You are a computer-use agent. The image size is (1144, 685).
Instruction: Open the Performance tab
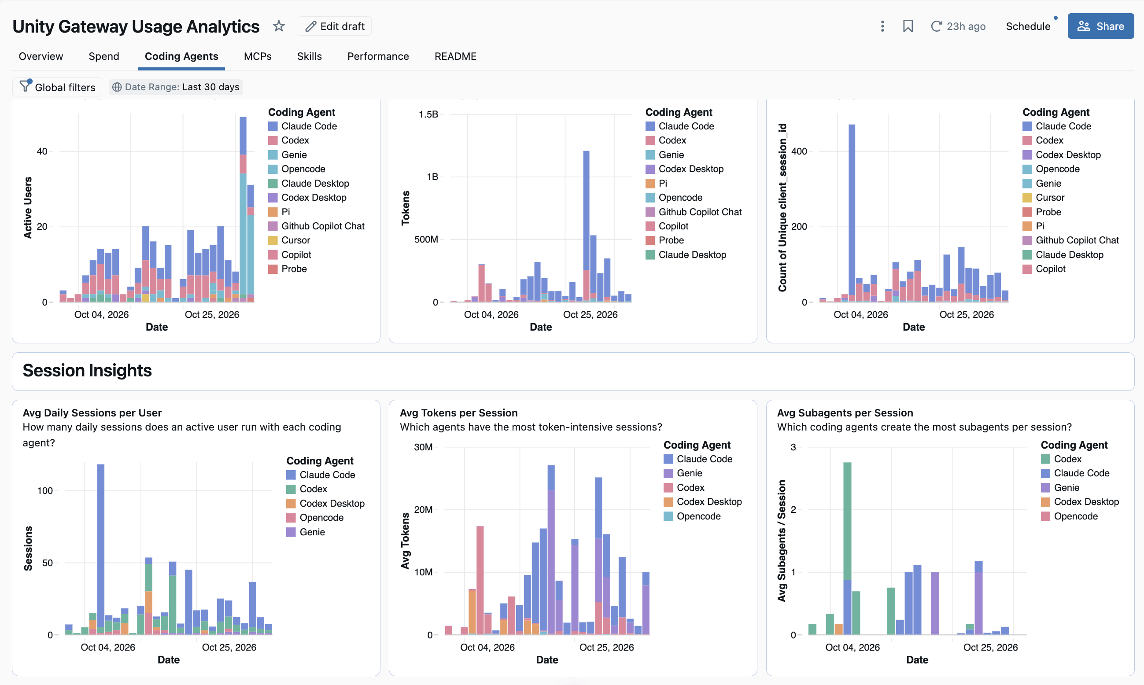(x=378, y=56)
